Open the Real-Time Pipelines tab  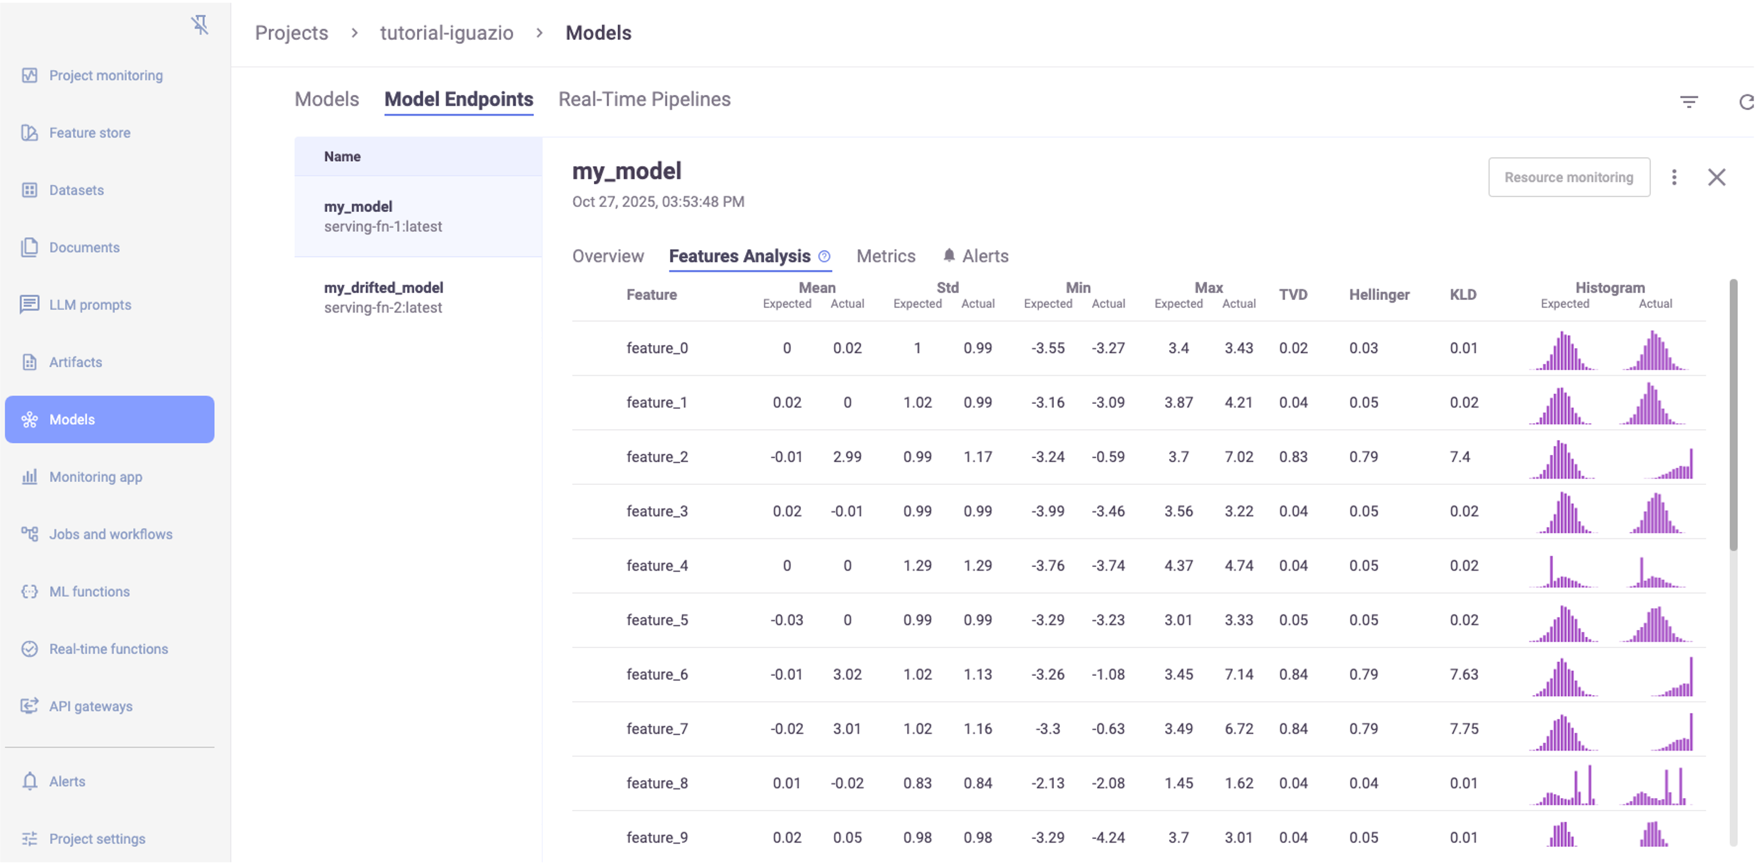(644, 99)
